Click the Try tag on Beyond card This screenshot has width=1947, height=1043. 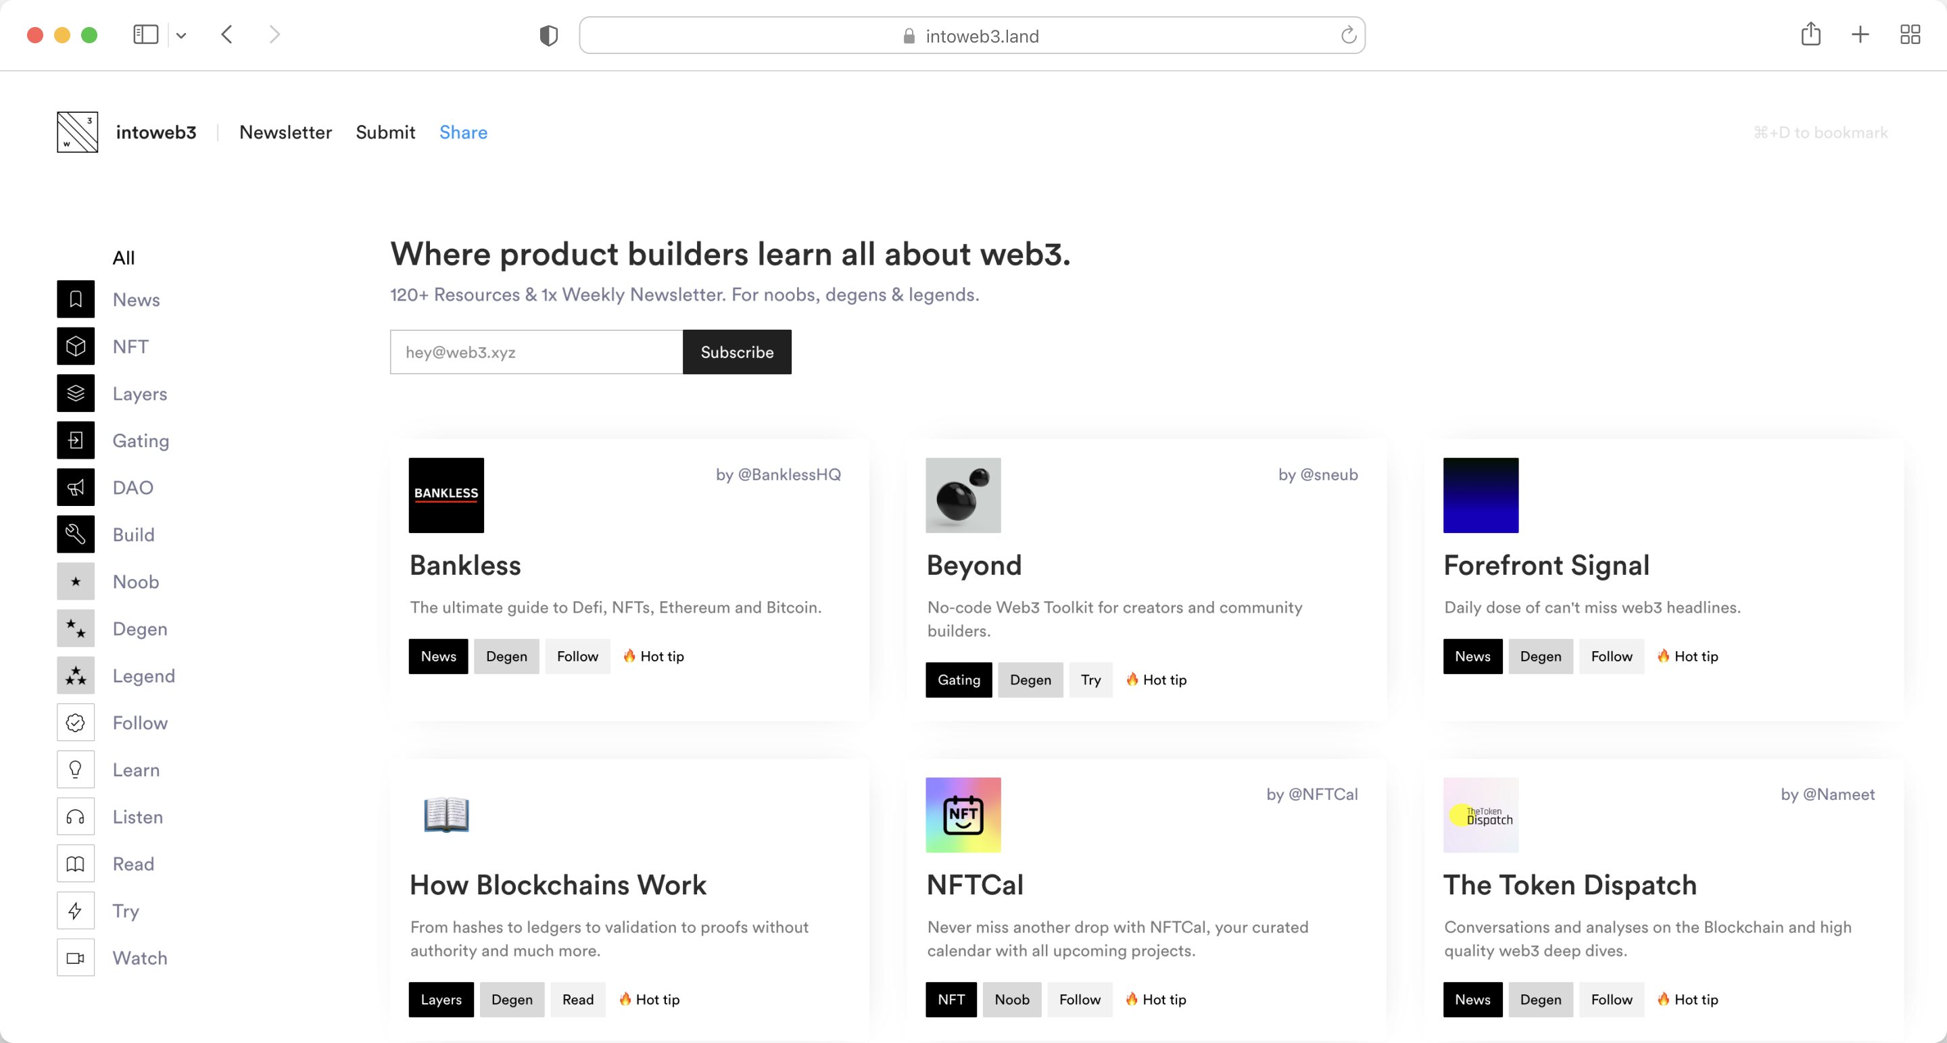point(1090,680)
